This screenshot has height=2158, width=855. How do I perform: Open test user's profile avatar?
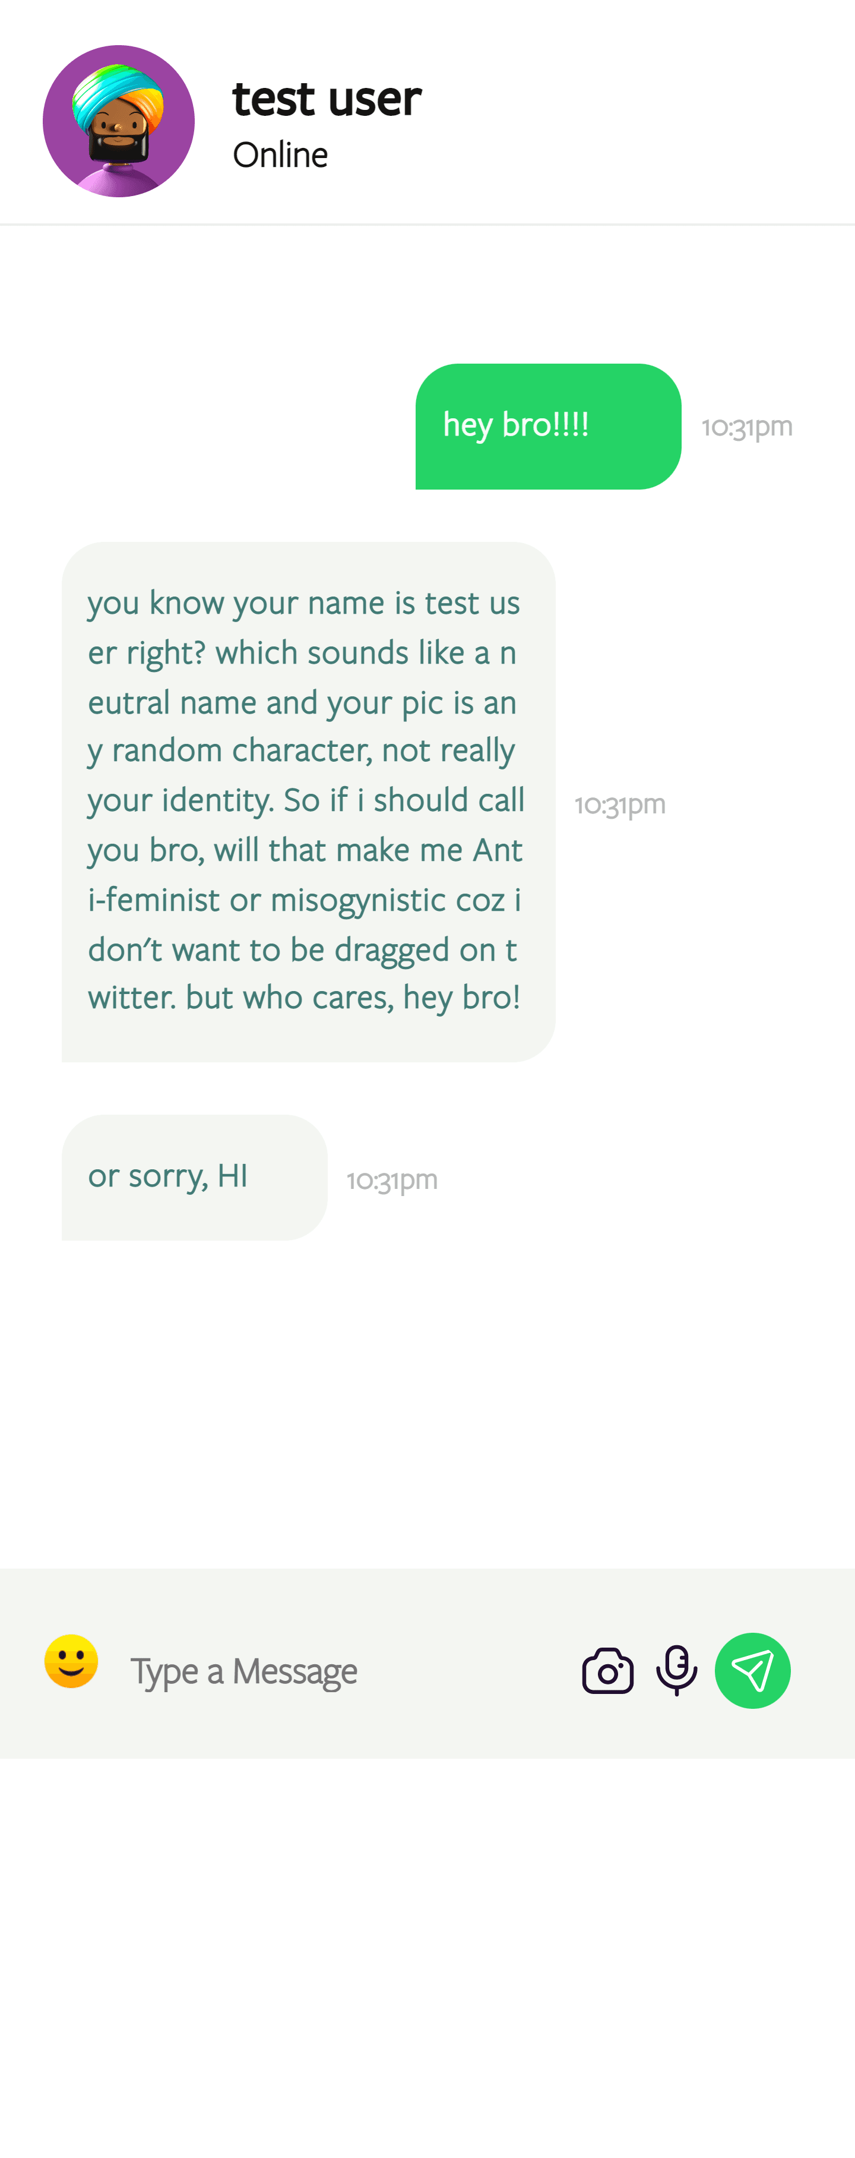tap(119, 121)
